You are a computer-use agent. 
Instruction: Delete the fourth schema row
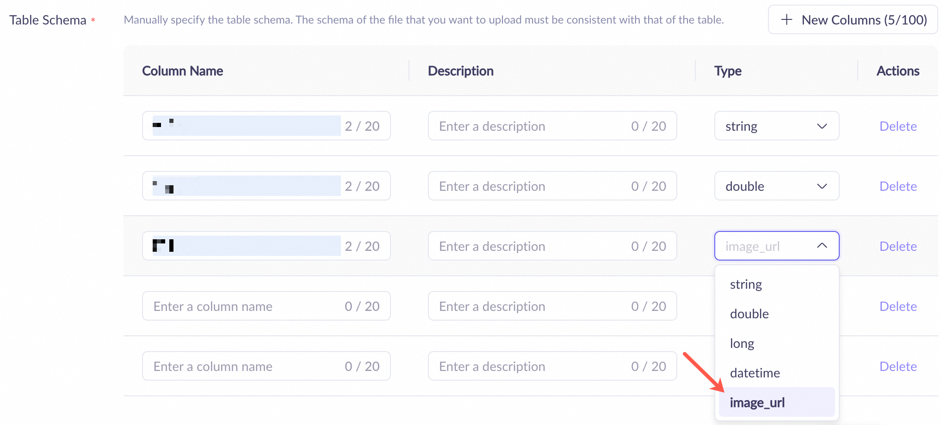[898, 306]
